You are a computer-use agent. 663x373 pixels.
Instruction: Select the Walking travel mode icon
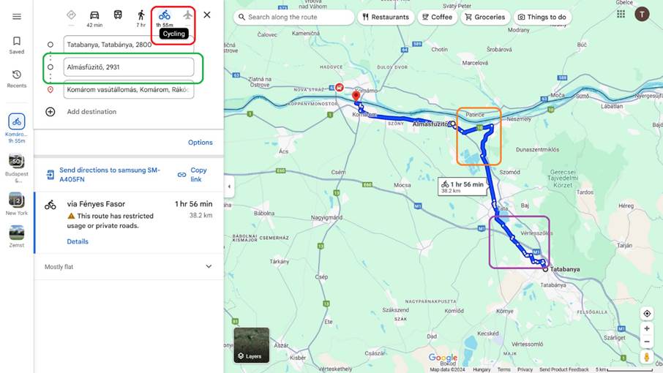point(141,15)
